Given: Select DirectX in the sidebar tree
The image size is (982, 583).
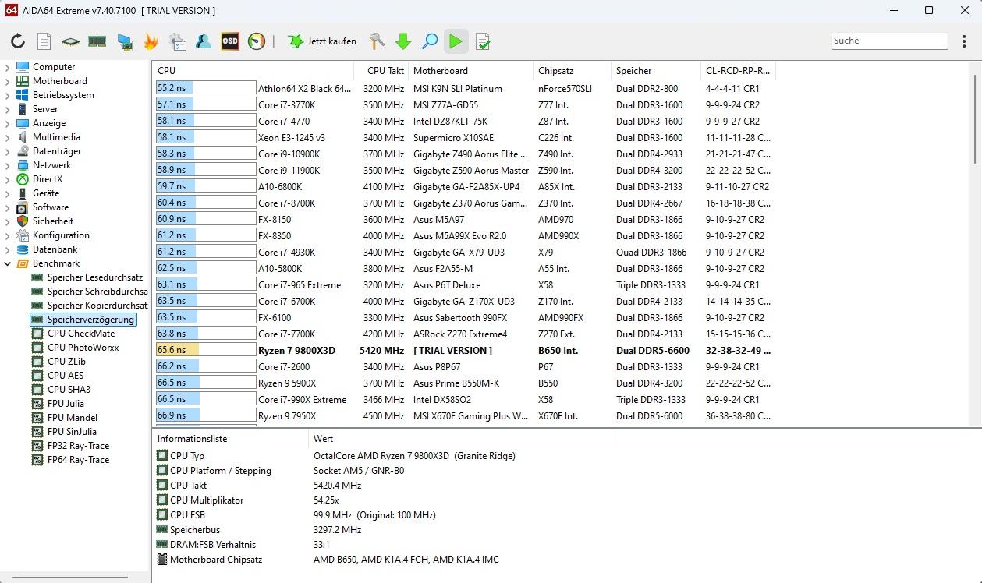Looking at the screenshot, I should (47, 179).
